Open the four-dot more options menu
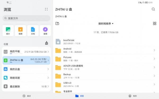 coord(46,9)
